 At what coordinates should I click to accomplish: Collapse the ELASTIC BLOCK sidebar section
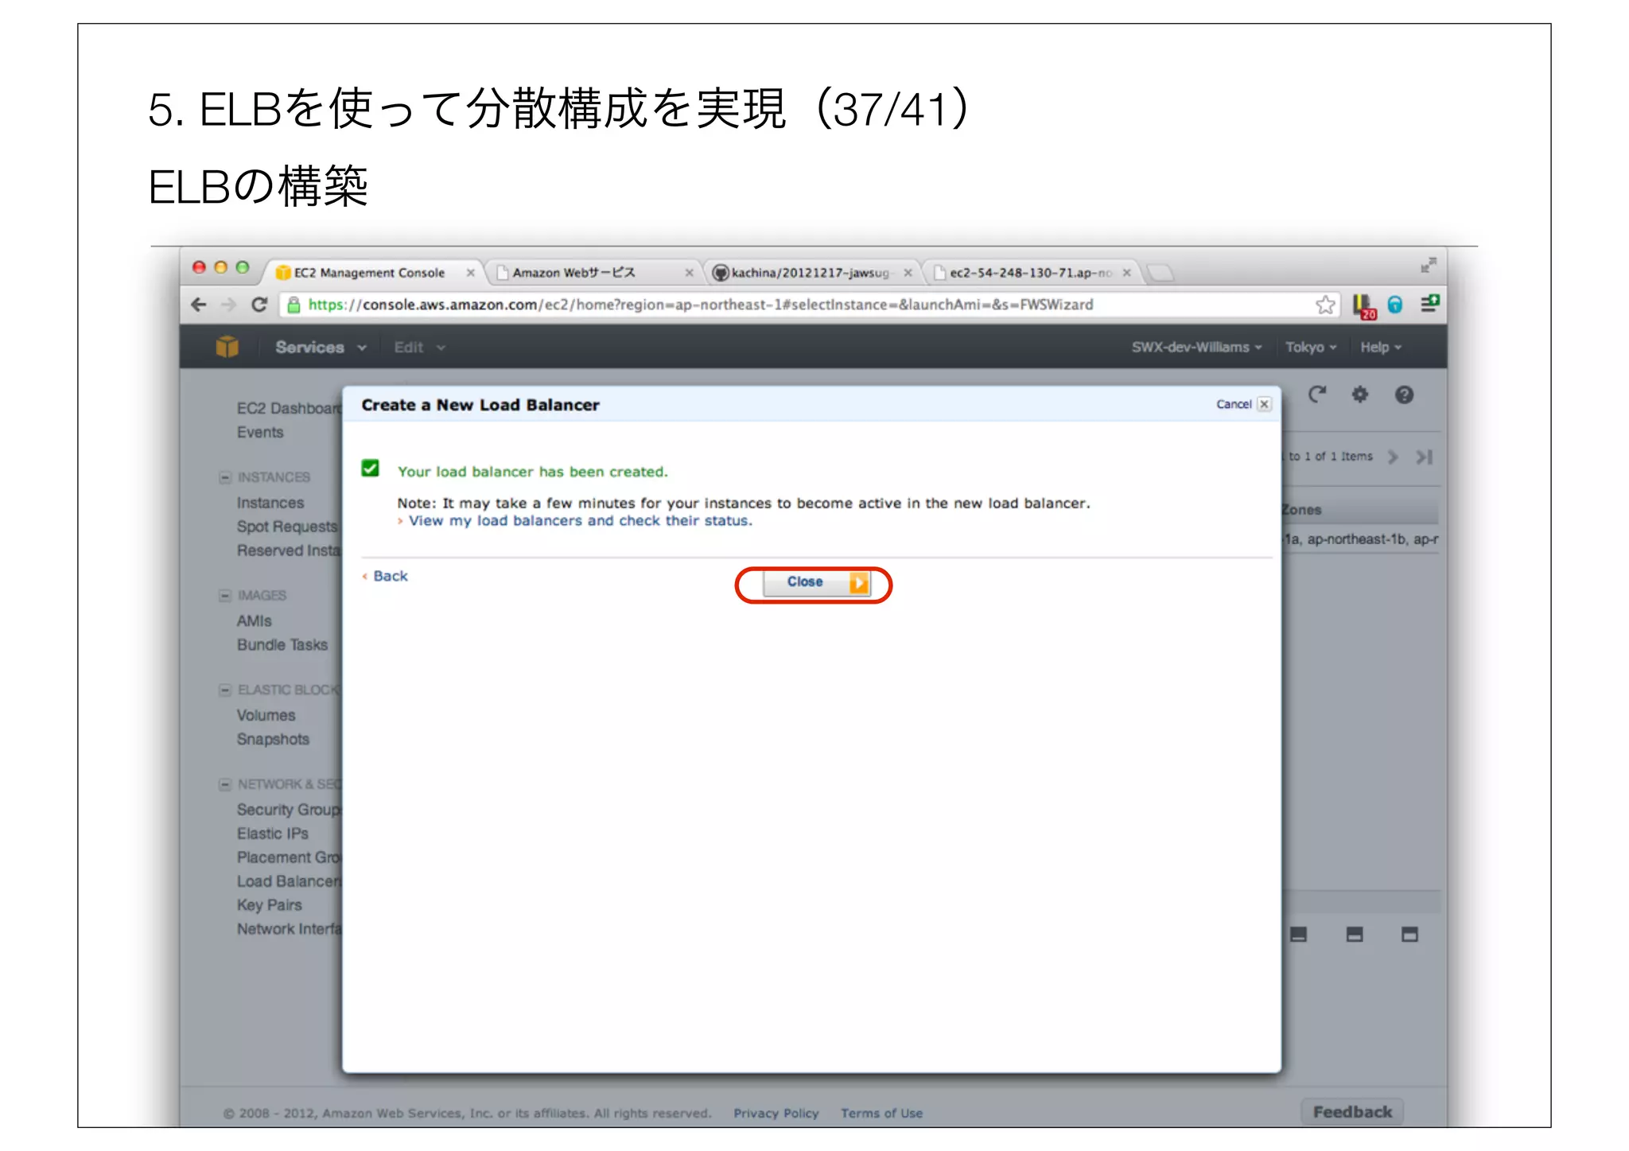click(225, 690)
